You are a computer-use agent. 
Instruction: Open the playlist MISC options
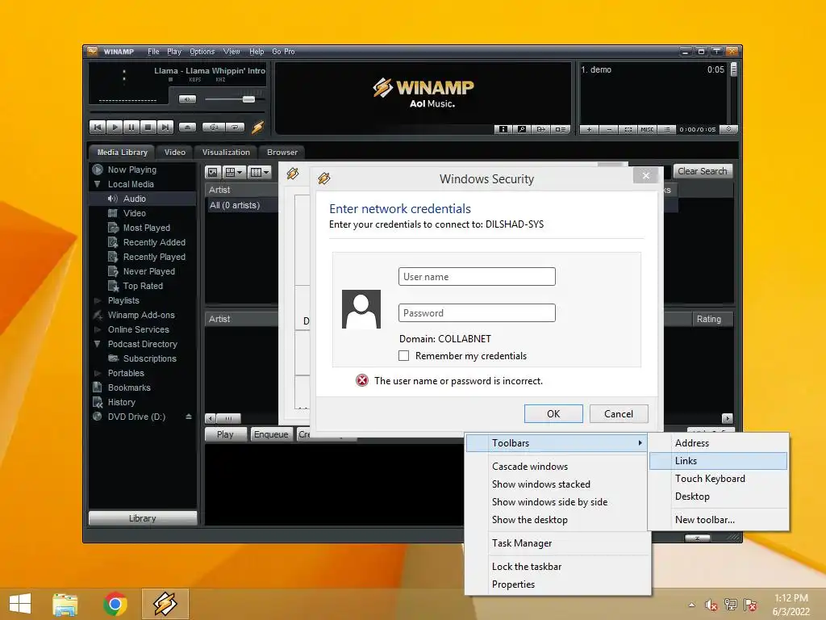point(647,129)
